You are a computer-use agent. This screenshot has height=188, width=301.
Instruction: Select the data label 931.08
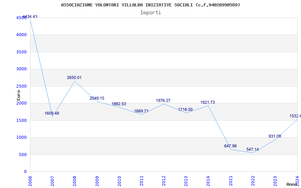[275, 136]
